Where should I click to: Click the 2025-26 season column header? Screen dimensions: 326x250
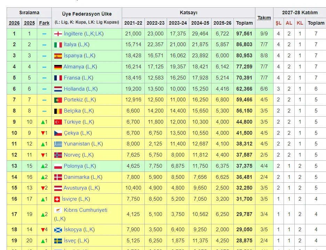coord(222,23)
